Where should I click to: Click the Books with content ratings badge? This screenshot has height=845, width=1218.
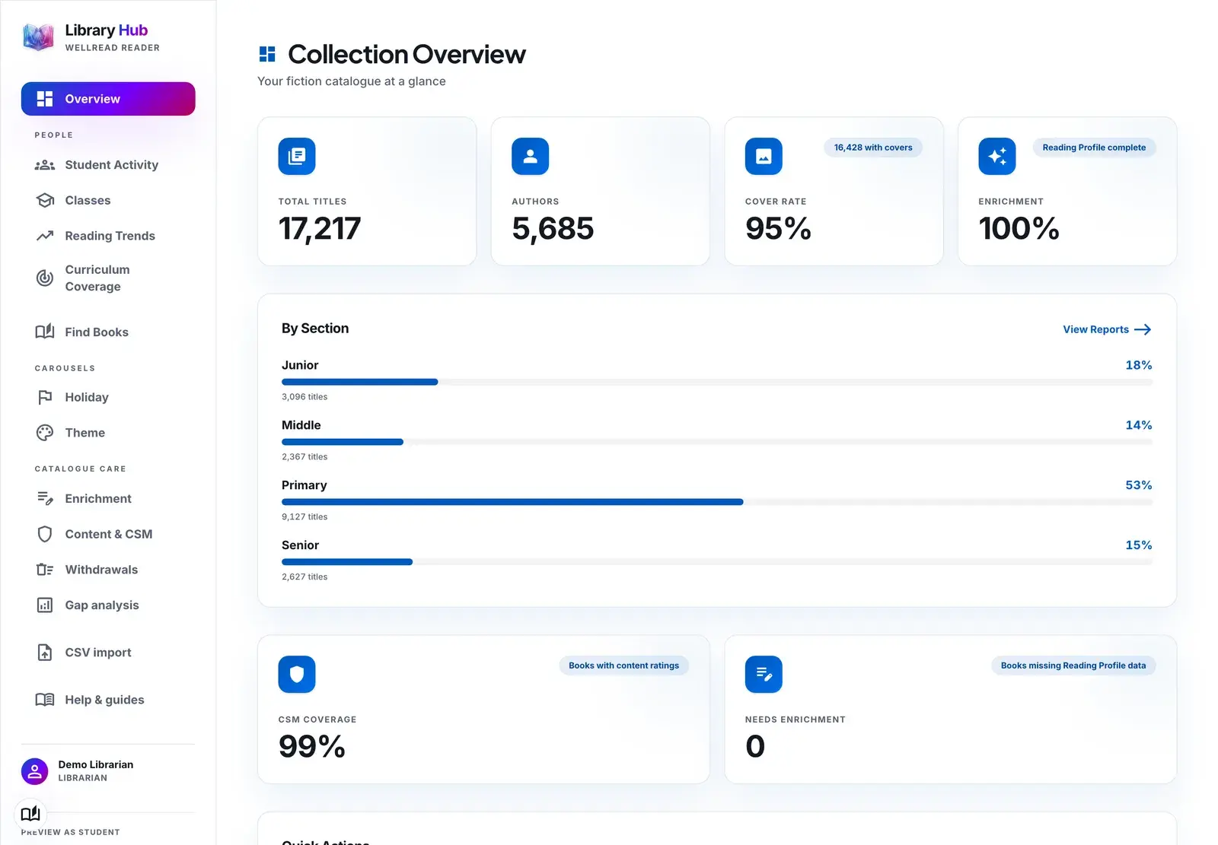pyautogui.click(x=623, y=666)
